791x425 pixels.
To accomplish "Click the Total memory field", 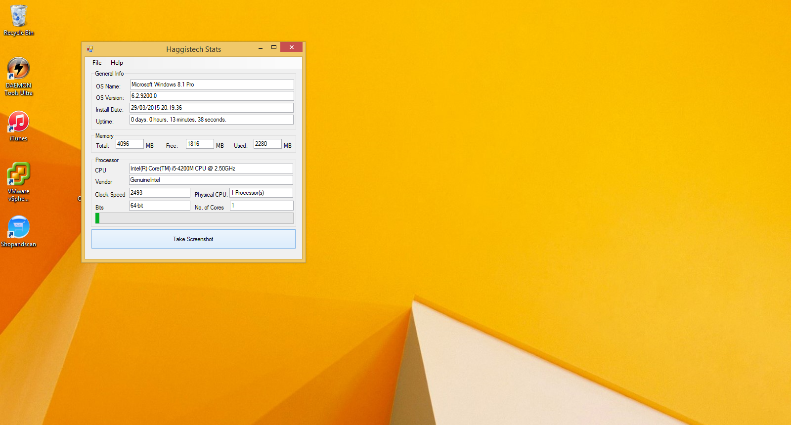I will click(130, 144).
